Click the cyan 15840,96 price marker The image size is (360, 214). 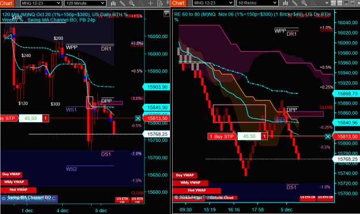(346, 123)
